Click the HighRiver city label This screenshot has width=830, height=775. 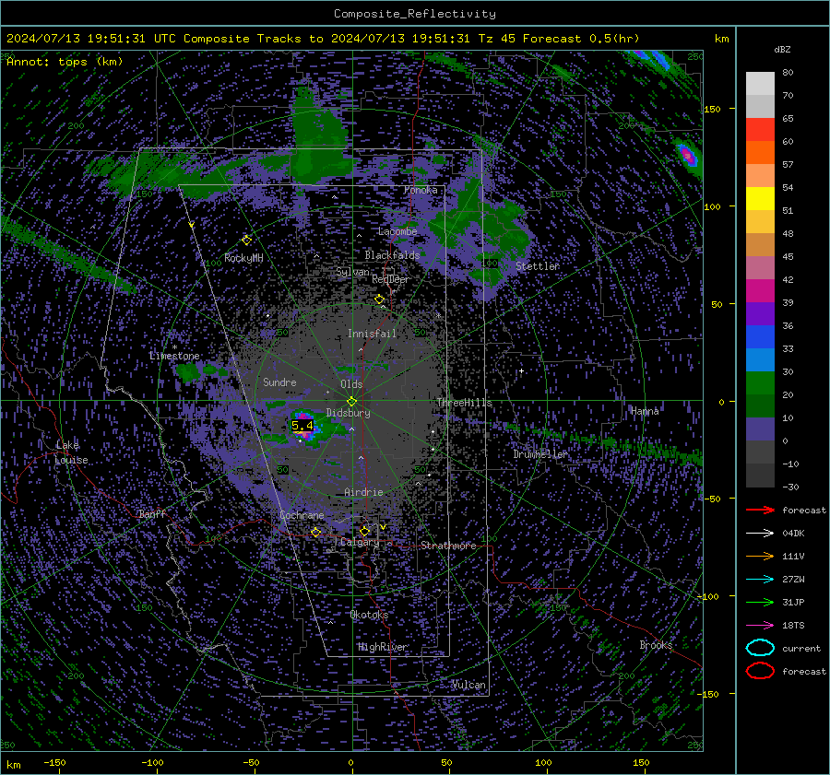[x=382, y=647]
